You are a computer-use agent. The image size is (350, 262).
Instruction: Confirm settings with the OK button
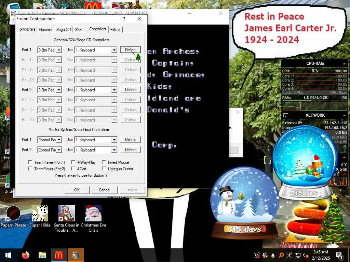77,190
